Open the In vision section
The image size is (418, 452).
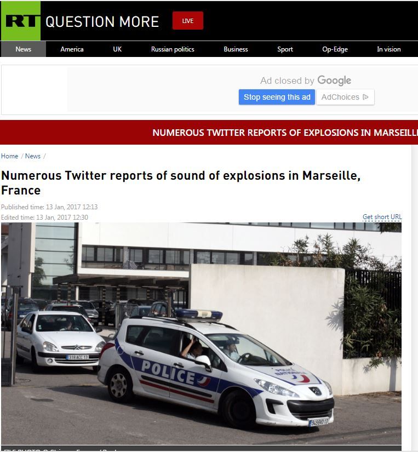[x=388, y=49]
